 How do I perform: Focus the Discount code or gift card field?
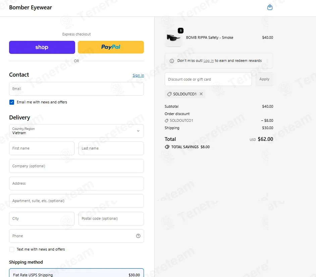208,79
